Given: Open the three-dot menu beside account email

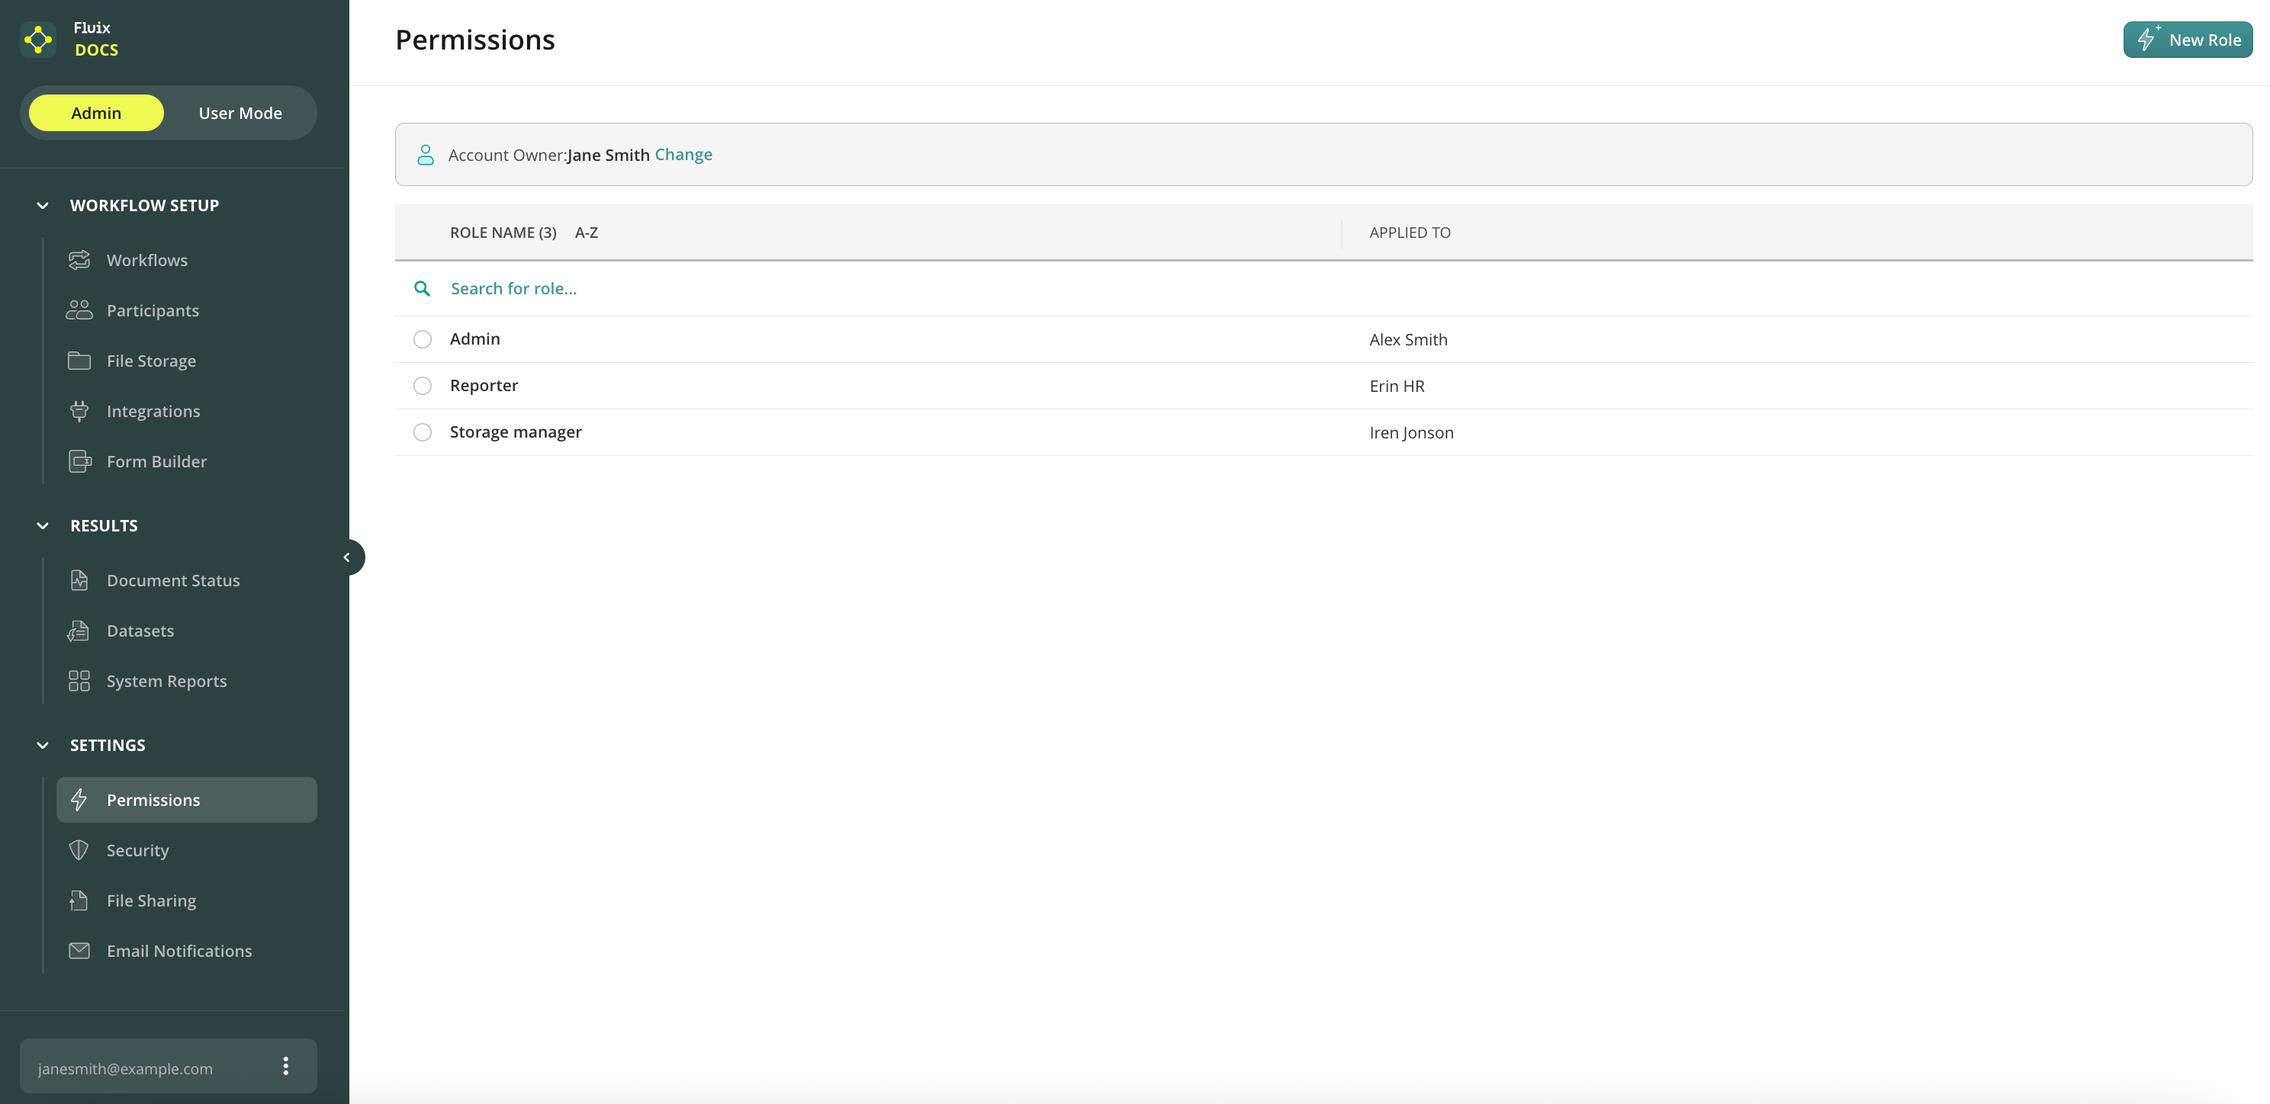Looking at the screenshot, I should pos(285,1066).
